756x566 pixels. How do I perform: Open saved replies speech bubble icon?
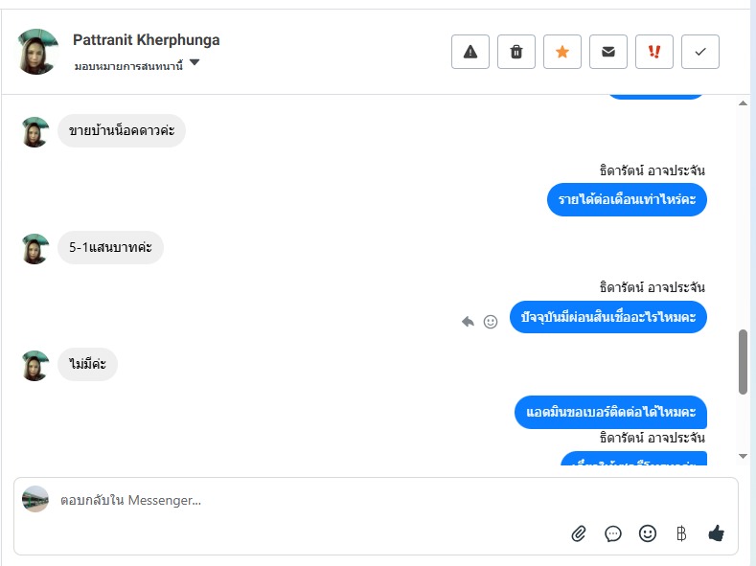point(613,533)
